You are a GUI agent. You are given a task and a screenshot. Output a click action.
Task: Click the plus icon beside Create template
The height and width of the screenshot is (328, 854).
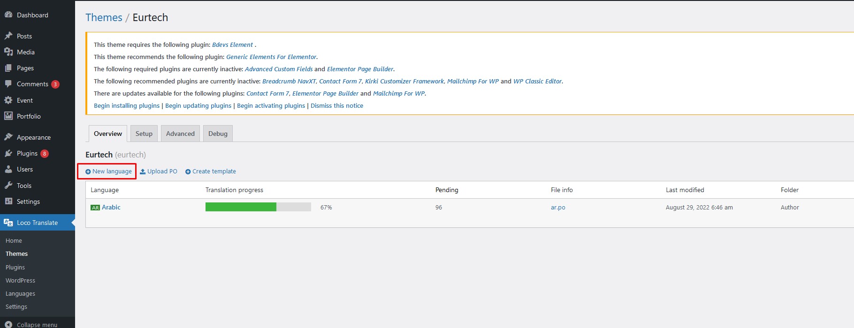point(188,171)
